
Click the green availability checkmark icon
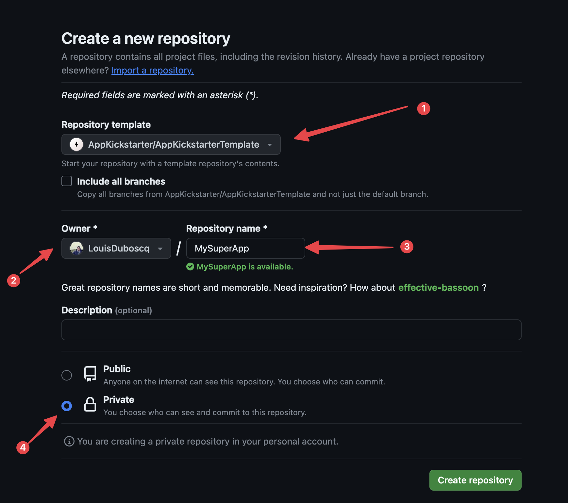[190, 267]
